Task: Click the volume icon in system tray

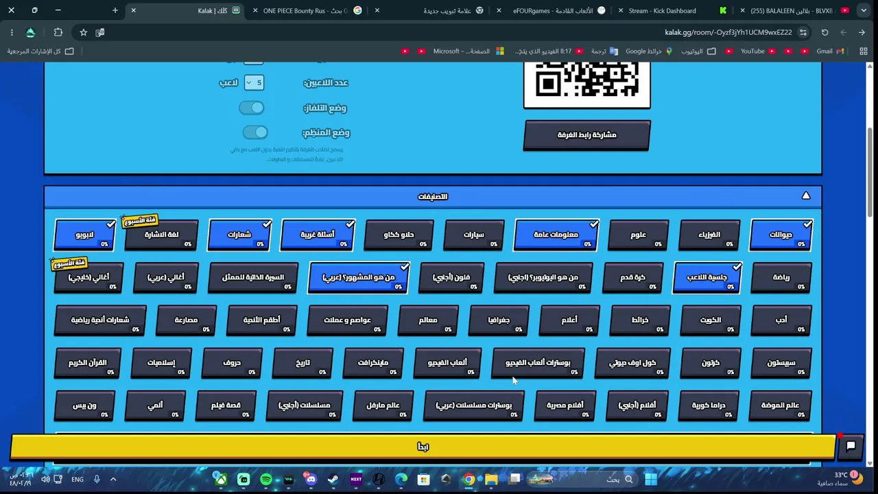Action: click(45, 480)
